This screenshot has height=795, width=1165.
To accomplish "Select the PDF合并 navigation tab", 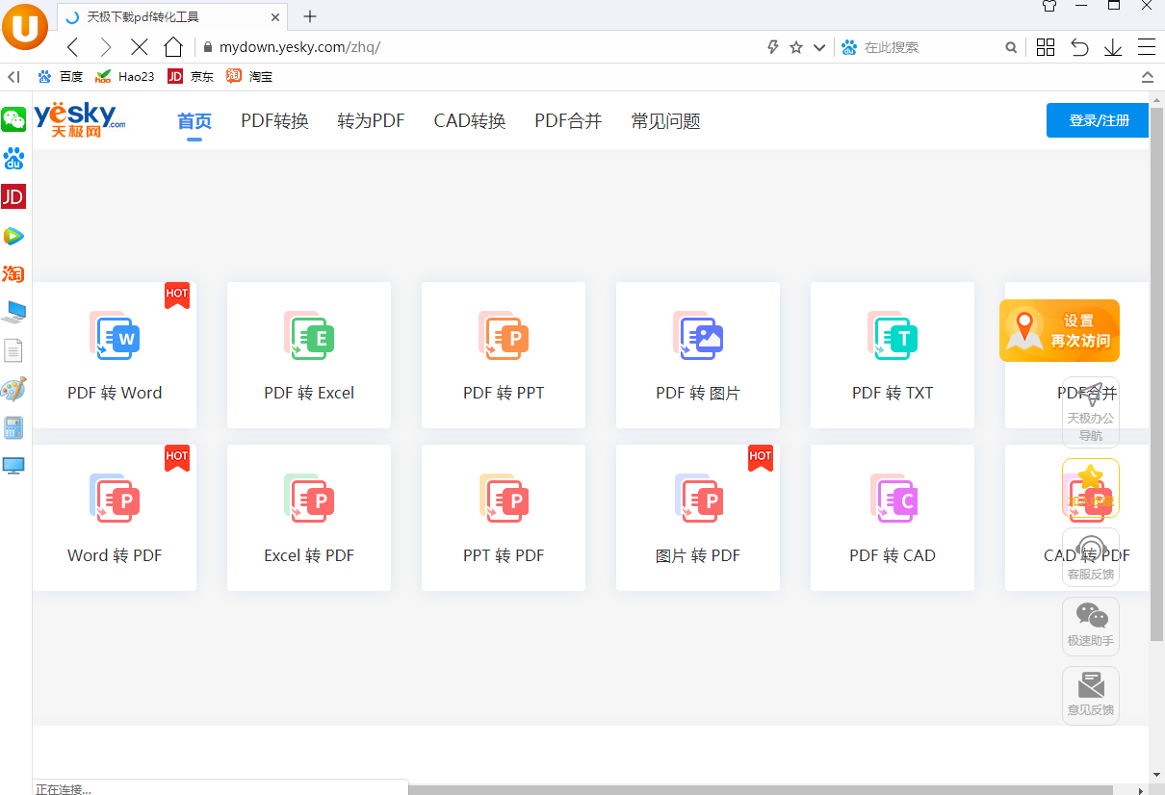I will pyautogui.click(x=568, y=121).
